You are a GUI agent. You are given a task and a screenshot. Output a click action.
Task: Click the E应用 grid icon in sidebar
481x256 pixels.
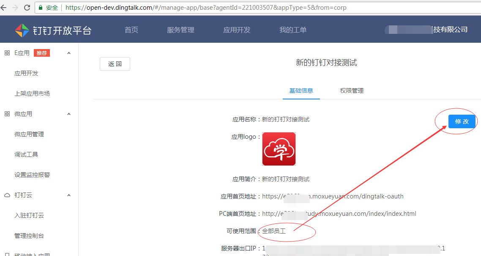pos(7,53)
